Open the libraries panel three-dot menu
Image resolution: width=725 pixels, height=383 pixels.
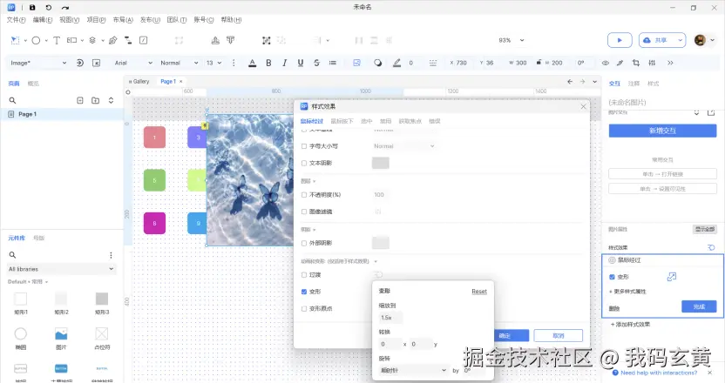point(111,255)
